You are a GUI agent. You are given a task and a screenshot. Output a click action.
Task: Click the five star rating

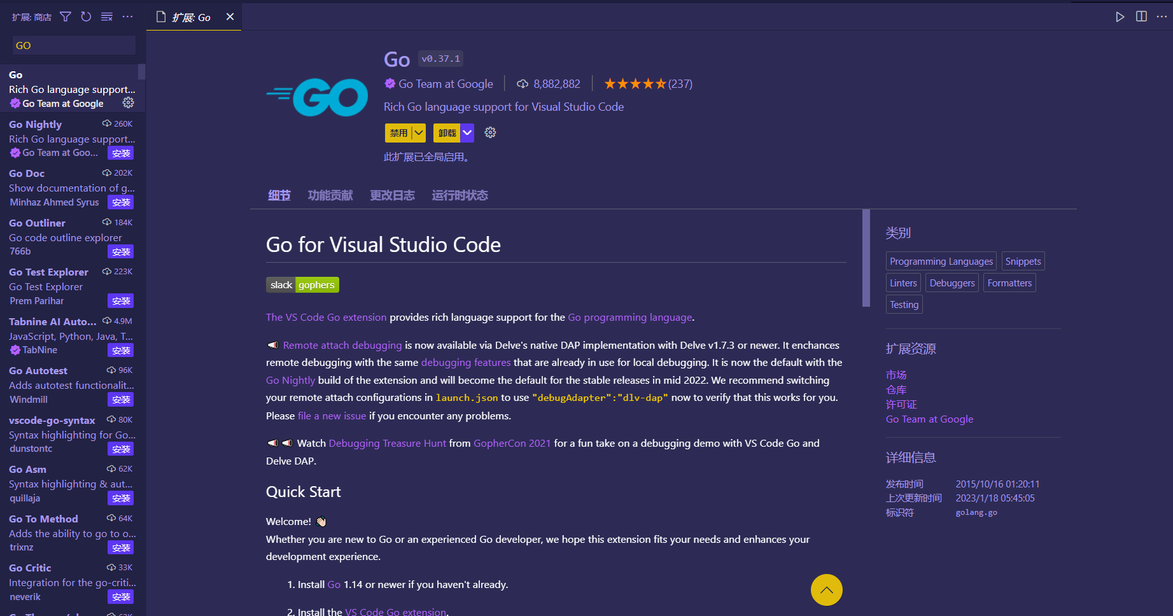tap(635, 83)
